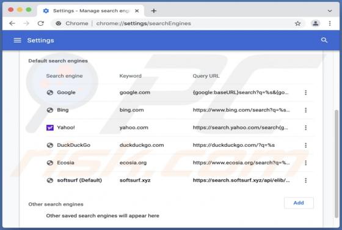
Task: Click the bing.com keyword
Action: coord(131,110)
